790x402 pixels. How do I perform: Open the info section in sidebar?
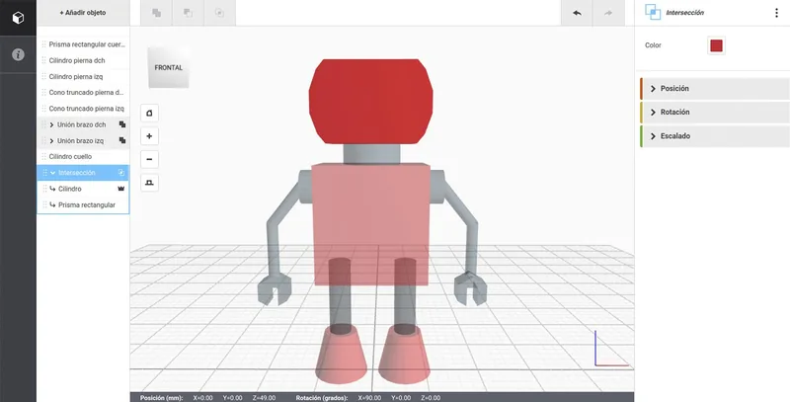[18, 54]
